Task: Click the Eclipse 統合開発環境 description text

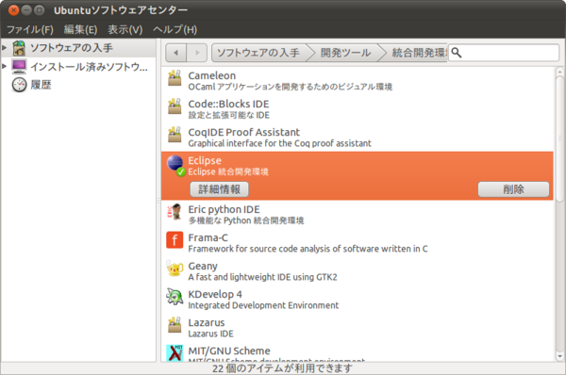Action: 228,171
